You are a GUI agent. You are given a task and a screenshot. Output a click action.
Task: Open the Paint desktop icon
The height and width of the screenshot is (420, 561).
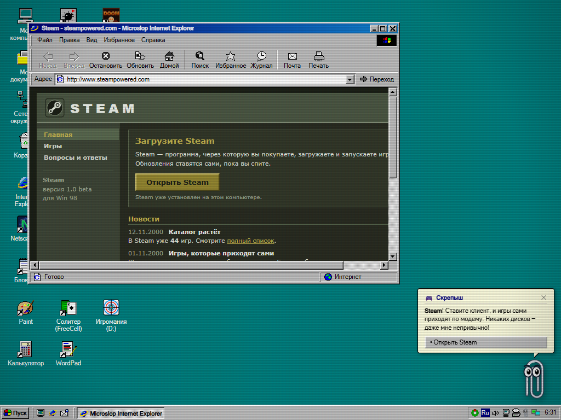tap(25, 313)
